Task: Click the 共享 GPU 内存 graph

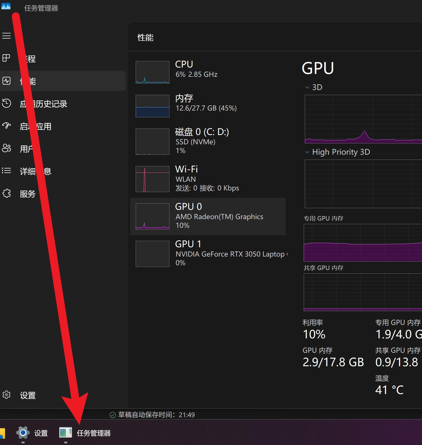Action: [363, 292]
